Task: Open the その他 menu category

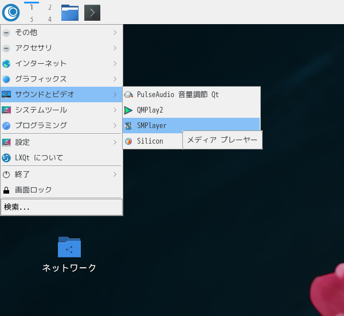Action: [61, 33]
